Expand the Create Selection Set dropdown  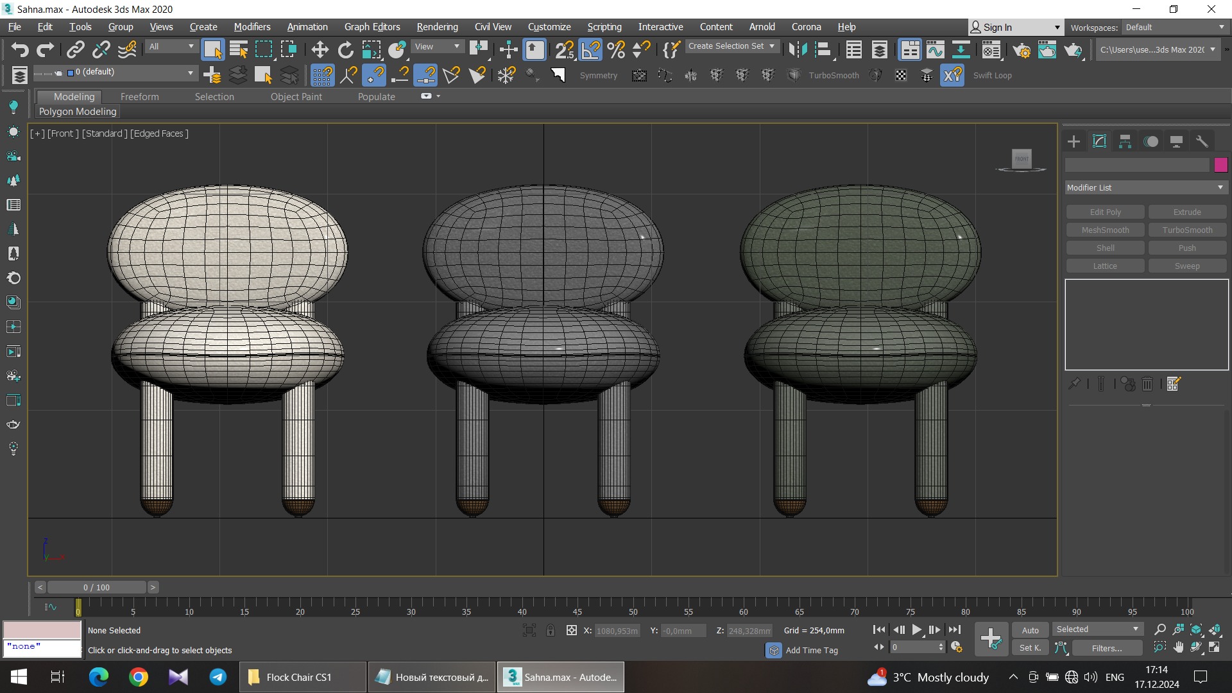tap(732, 46)
